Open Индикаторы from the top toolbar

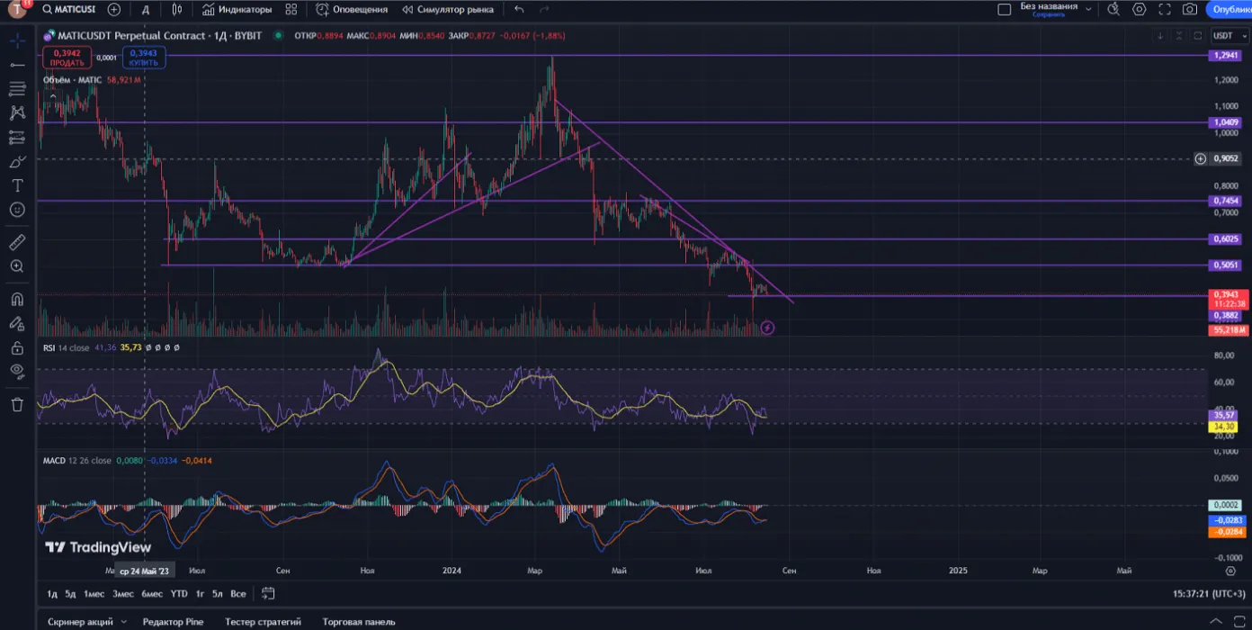[x=237, y=10]
